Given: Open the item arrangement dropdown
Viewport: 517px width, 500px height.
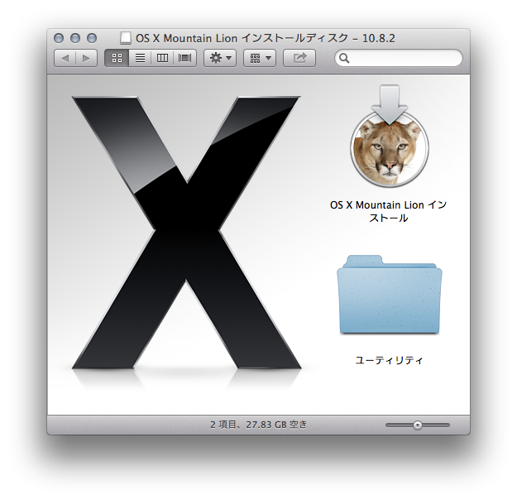Looking at the screenshot, I should [260, 59].
